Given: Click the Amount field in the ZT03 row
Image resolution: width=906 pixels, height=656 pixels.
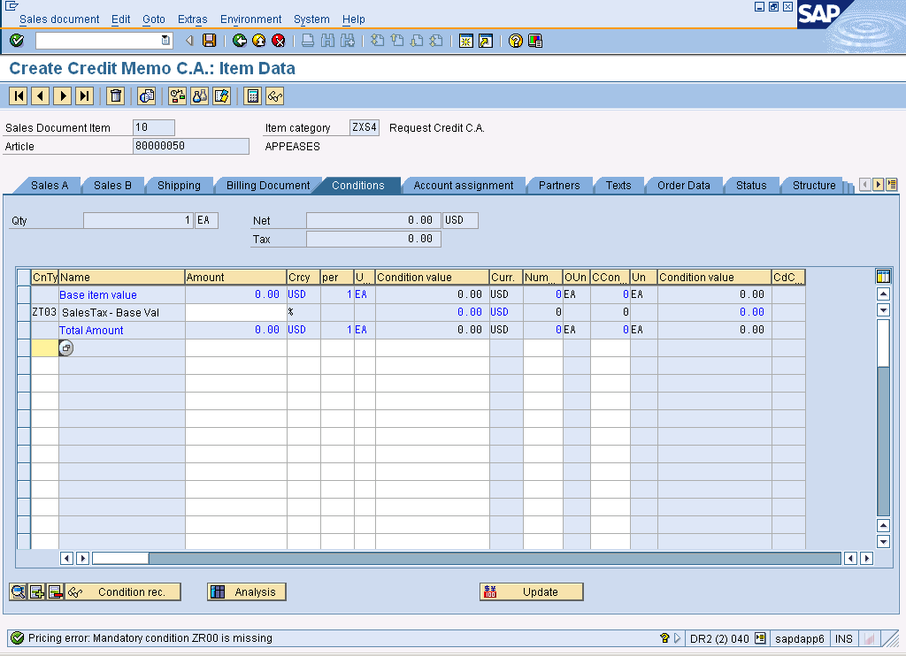Looking at the screenshot, I should (235, 312).
